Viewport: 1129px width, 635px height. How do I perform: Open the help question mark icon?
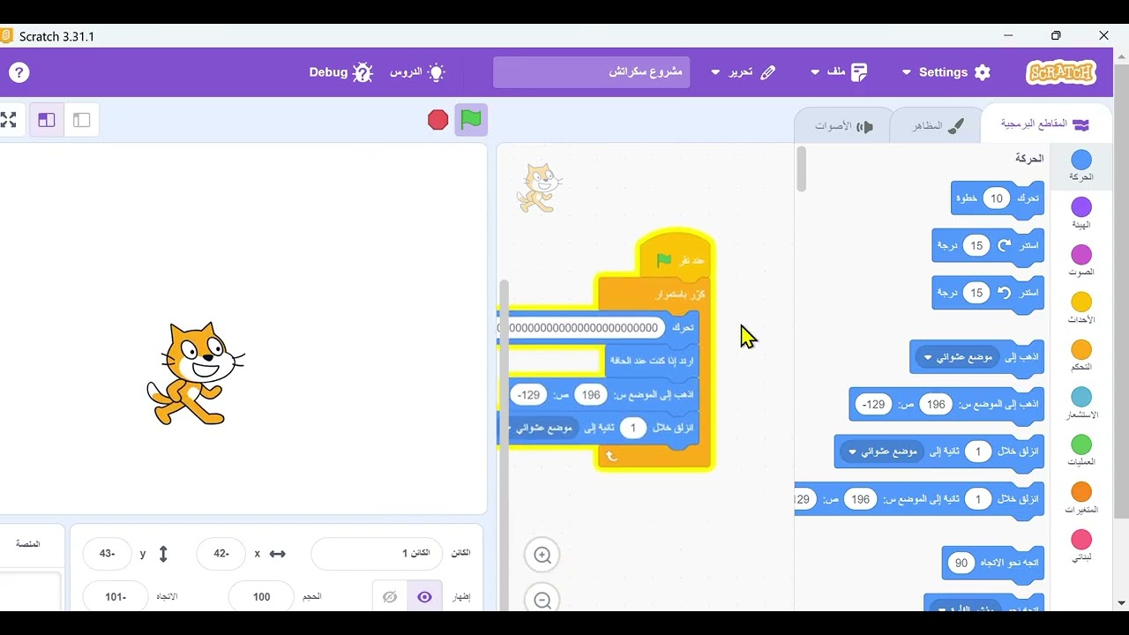[19, 72]
